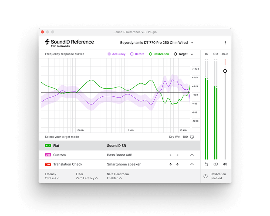The height and width of the screenshot is (216, 270).
Task: Expand the Translation Check preset list chevron
Action: point(192,164)
